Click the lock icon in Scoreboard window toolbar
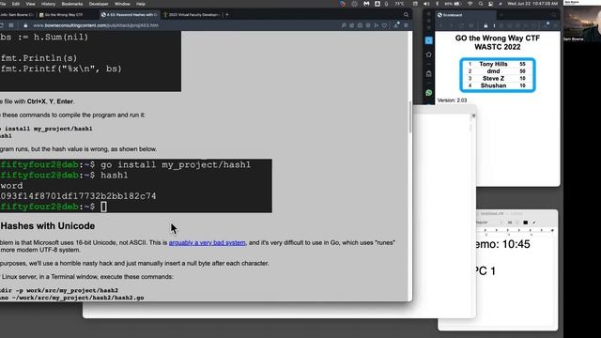The width and height of the screenshot is (601, 338). 485,25
